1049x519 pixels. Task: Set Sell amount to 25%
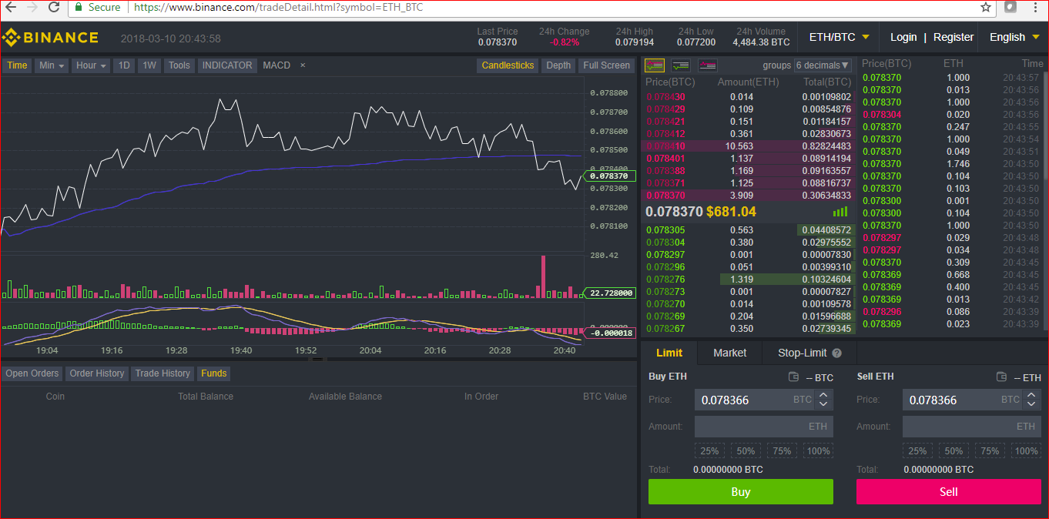click(917, 451)
